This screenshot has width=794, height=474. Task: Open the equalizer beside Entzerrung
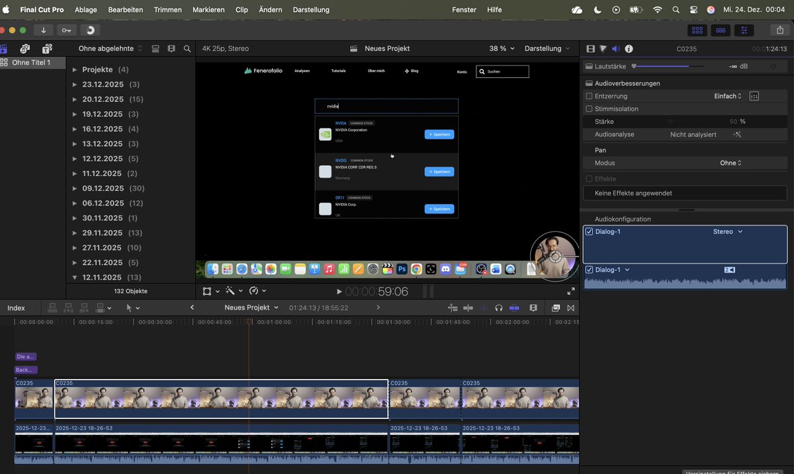[x=754, y=96]
